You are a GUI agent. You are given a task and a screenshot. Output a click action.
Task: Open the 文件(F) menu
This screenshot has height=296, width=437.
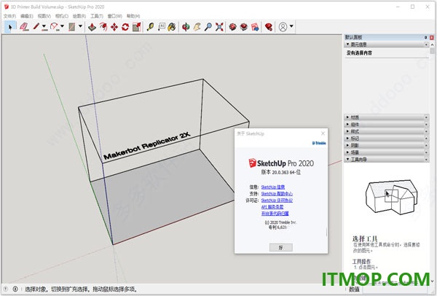click(x=9, y=16)
